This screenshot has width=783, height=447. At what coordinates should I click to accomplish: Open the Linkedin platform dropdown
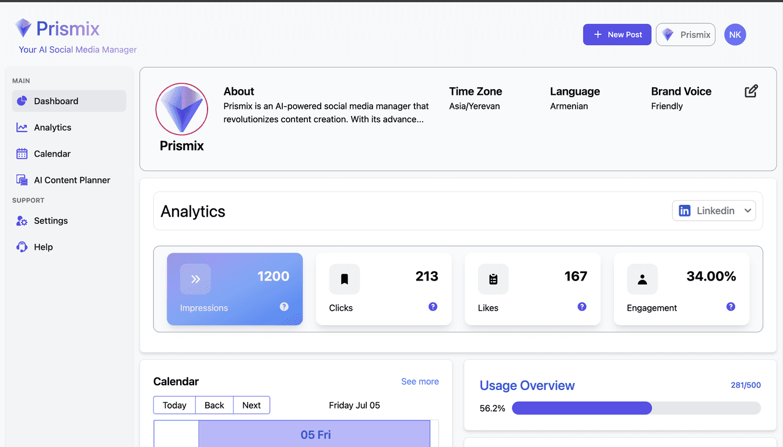714,210
